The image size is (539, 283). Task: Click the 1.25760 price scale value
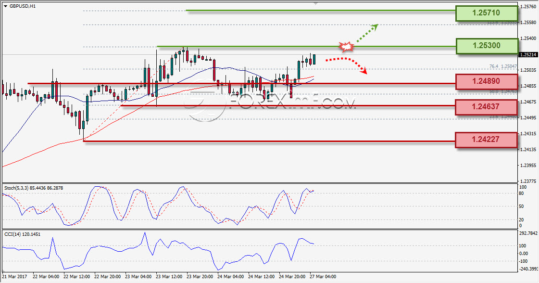528,7
